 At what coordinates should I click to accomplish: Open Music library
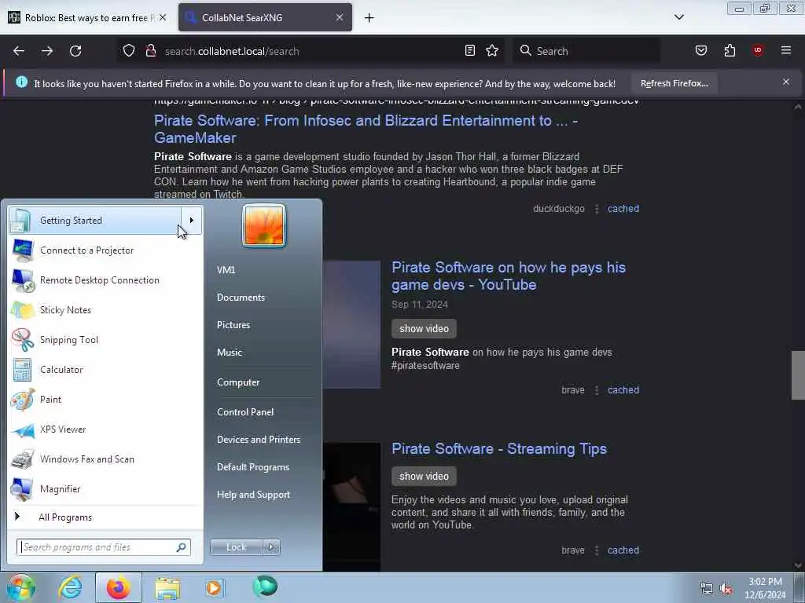point(230,353)
